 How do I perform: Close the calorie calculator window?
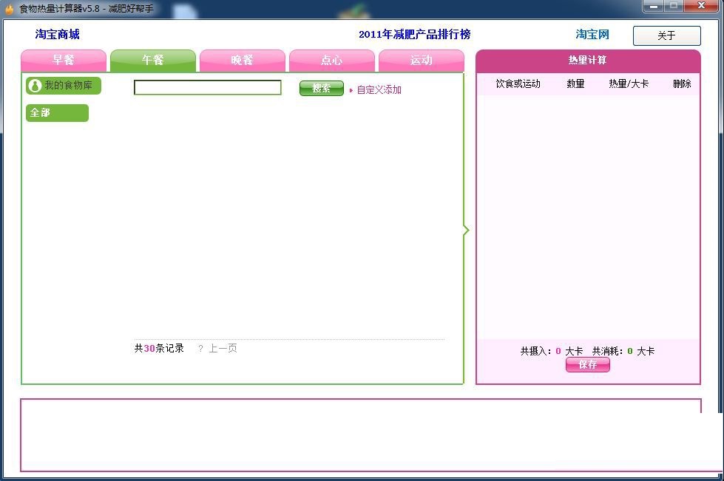click(x=701, y=6)
